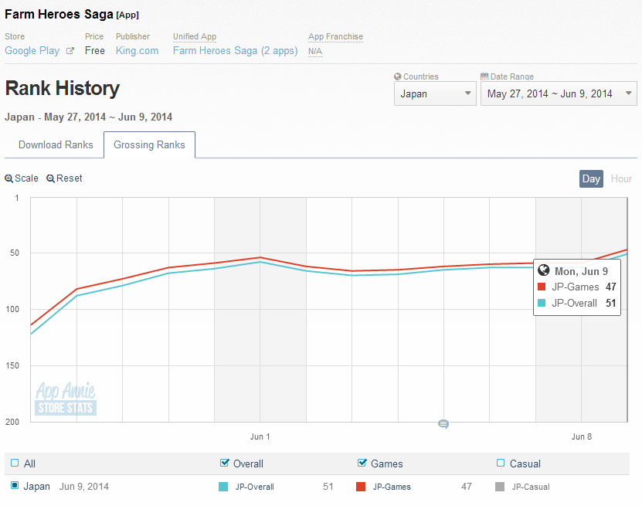Click the JP-Casual legend label
This screenshot has height=506, width=642.
pyautogui.click(x=531, y=487)
